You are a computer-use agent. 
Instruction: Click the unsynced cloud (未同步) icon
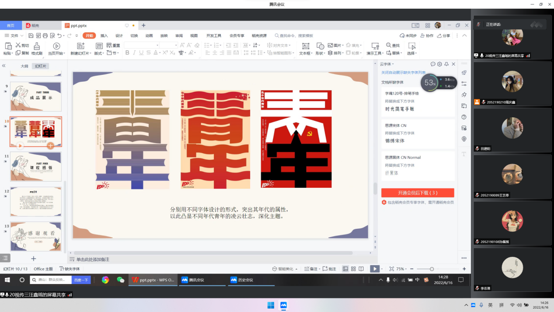coord(402,36)
